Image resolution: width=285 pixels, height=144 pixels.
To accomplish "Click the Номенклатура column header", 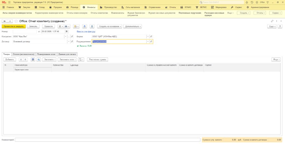I will (x=33, y=65).
